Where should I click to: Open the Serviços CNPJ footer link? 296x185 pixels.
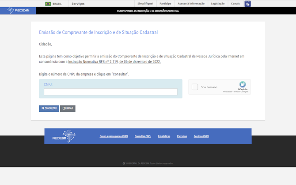click(201, 136)
